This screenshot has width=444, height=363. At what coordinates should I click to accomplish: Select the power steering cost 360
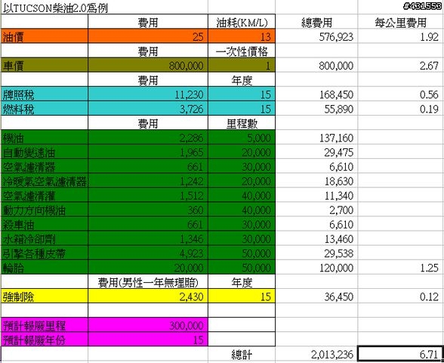click(x=148, y=210)
